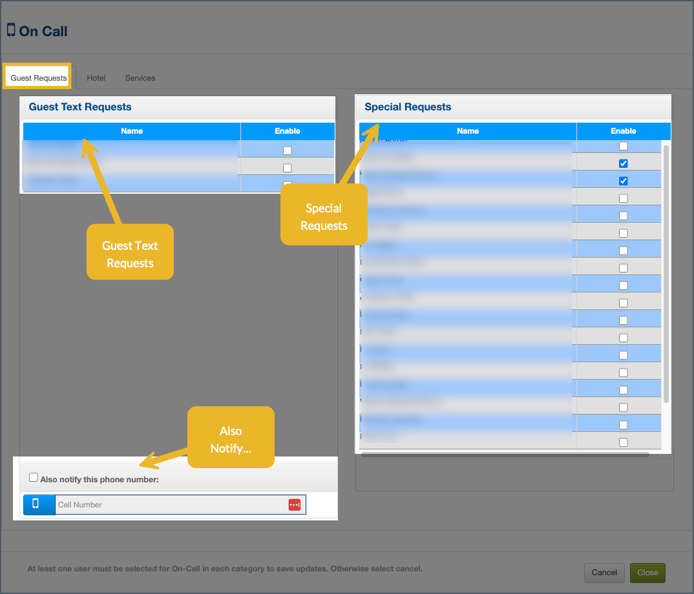Uncheck the first checked Special Requests checkbox
Screen dimensions: 694x594
(624, 163)
